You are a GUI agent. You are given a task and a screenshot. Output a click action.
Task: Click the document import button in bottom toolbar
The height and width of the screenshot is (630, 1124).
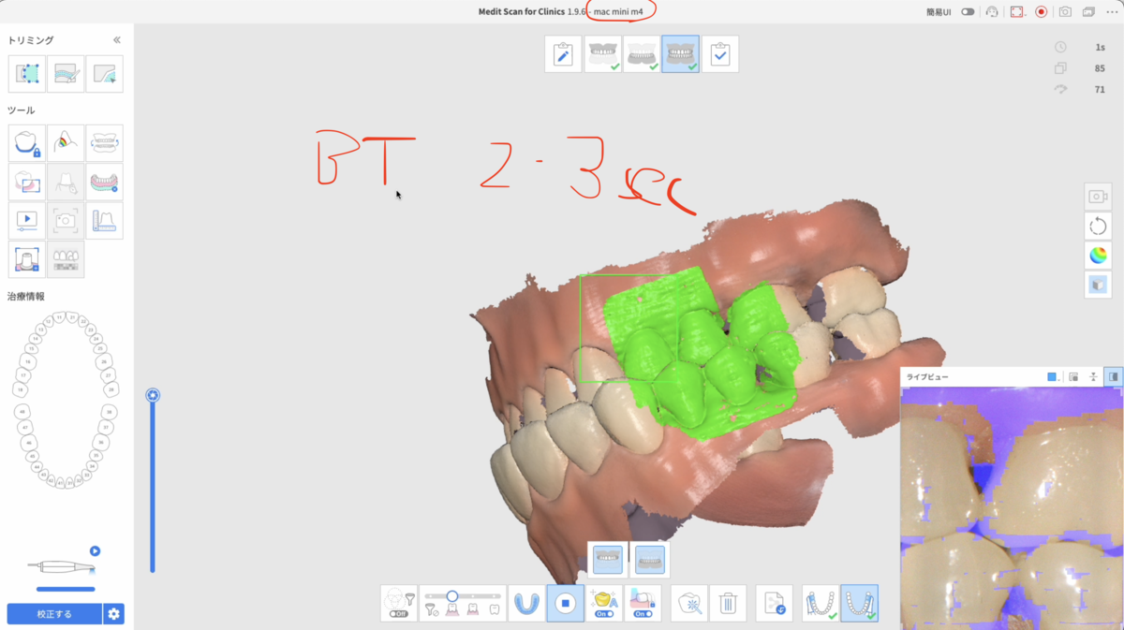coord(774,603)
